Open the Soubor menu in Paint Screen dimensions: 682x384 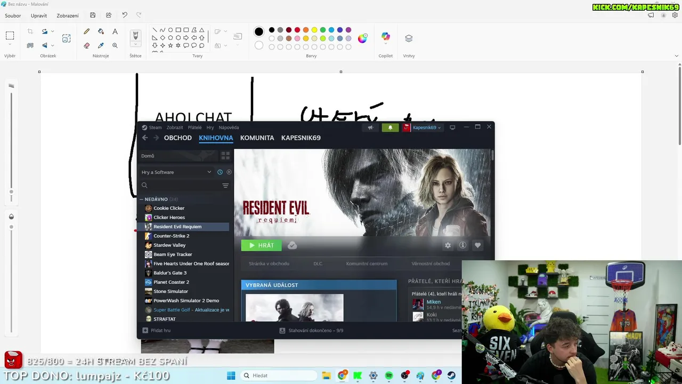[x=13, y=15]
